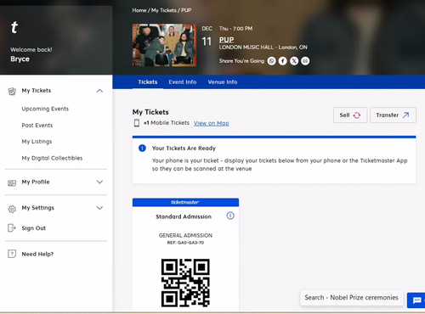Click the My Settings gear icon
The image size is (425, 314).
pos(12,209)
